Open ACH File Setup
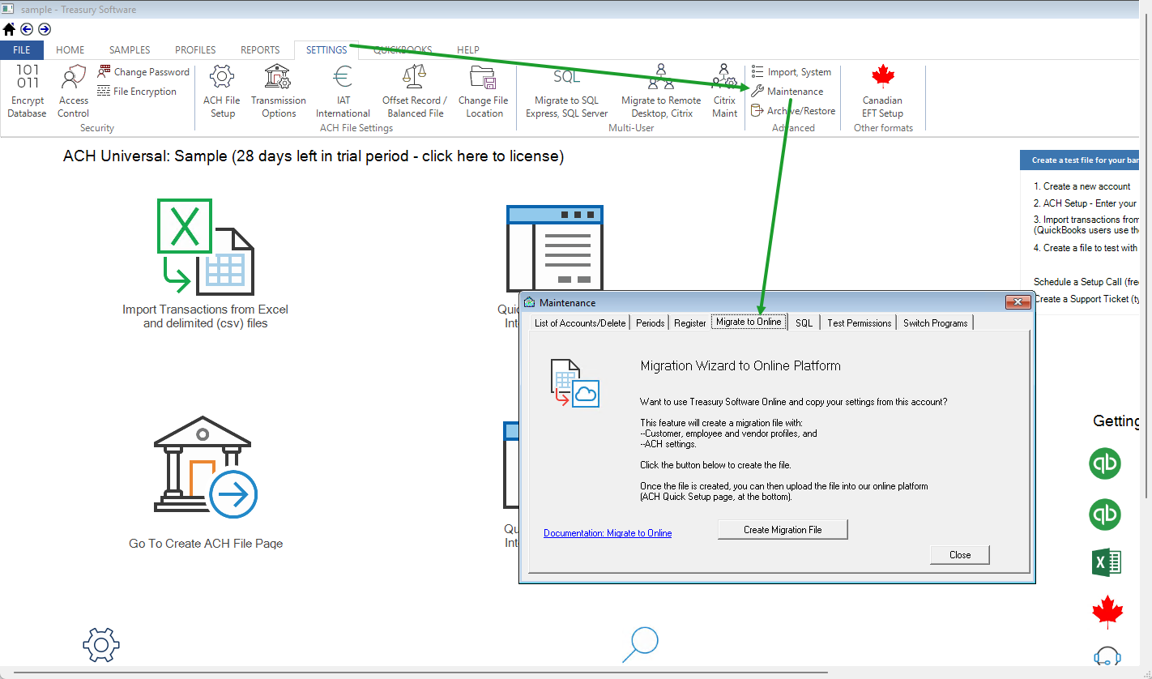Viewport: 1152px width, 679px height. (221, 91)
